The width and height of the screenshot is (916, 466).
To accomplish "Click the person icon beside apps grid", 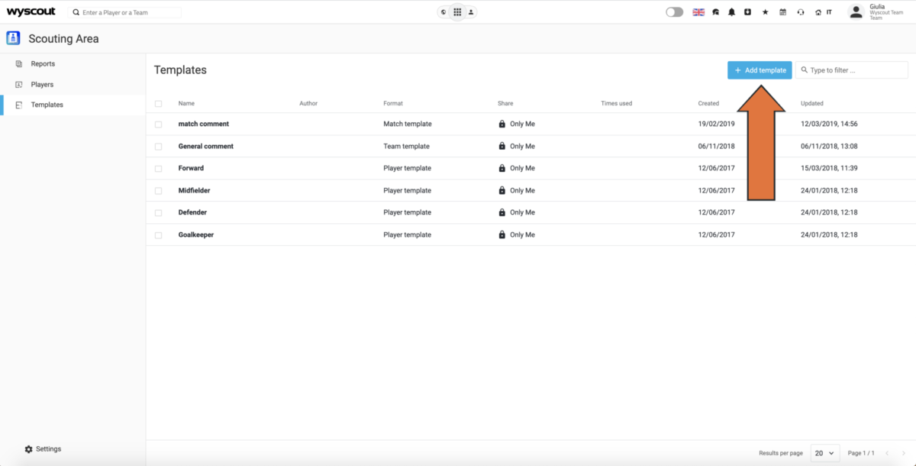I will [471, 12].
